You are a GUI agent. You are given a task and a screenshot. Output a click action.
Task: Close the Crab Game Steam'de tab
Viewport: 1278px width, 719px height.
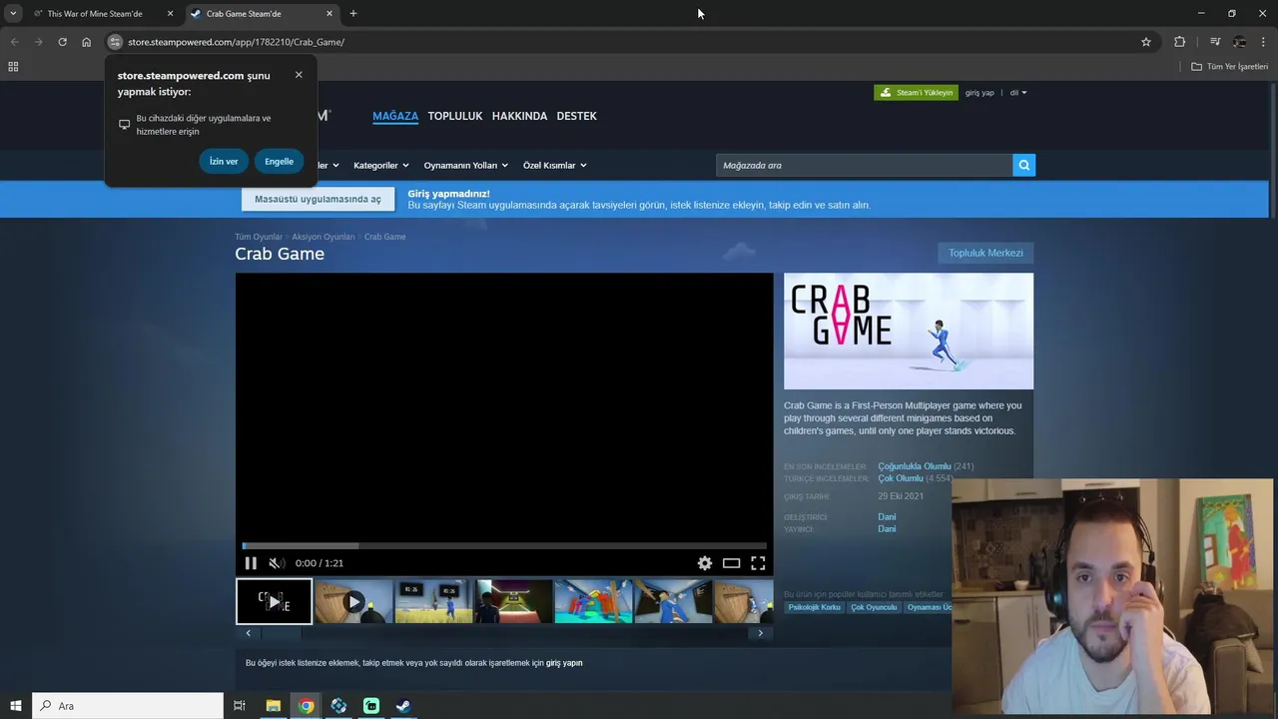click(x=329, y=14)
